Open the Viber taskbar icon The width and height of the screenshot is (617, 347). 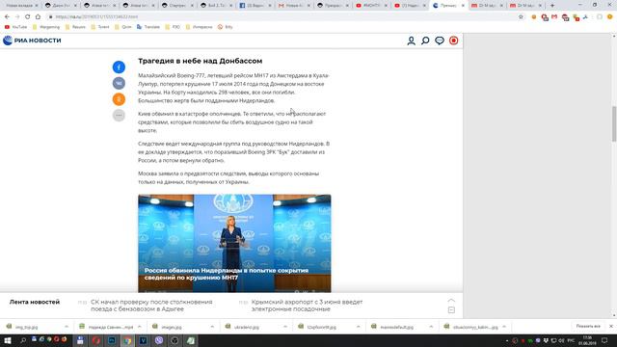click(159, 340)
